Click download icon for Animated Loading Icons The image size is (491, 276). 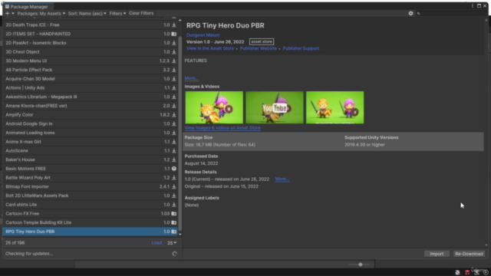pyautogui.click(x=174, y=133)
